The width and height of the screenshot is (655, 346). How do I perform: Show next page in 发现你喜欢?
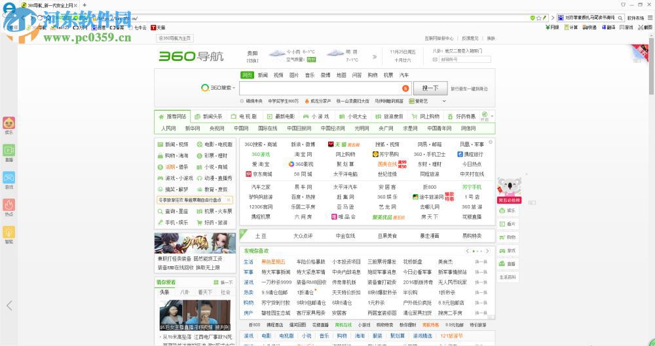pyautogui.click(x=487, y=251)
